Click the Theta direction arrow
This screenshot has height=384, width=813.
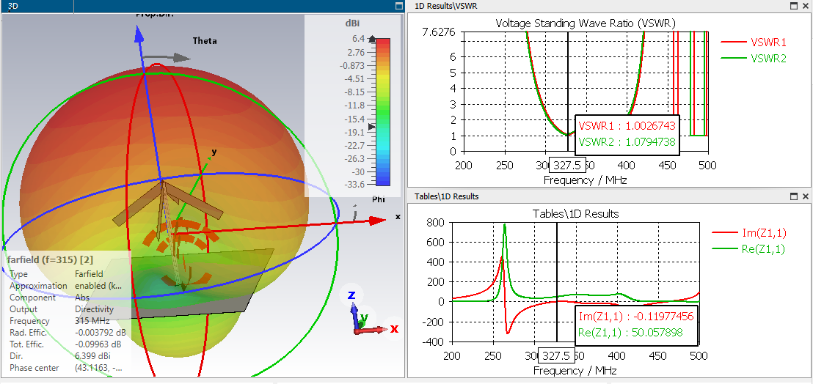(167, 58)
